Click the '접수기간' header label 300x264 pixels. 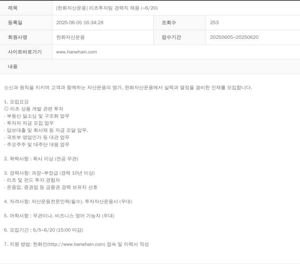171,37
